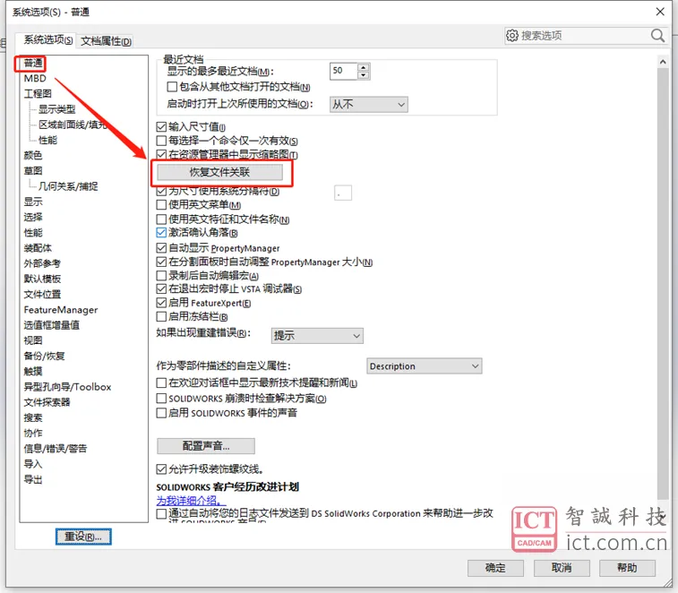Select 外部参考 in the options tree
The height and width of the screenshot is (593, 678).
tap(42, 263)
